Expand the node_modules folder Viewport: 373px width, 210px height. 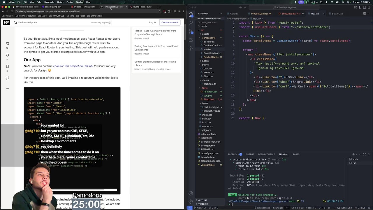[x=208, y=22]
